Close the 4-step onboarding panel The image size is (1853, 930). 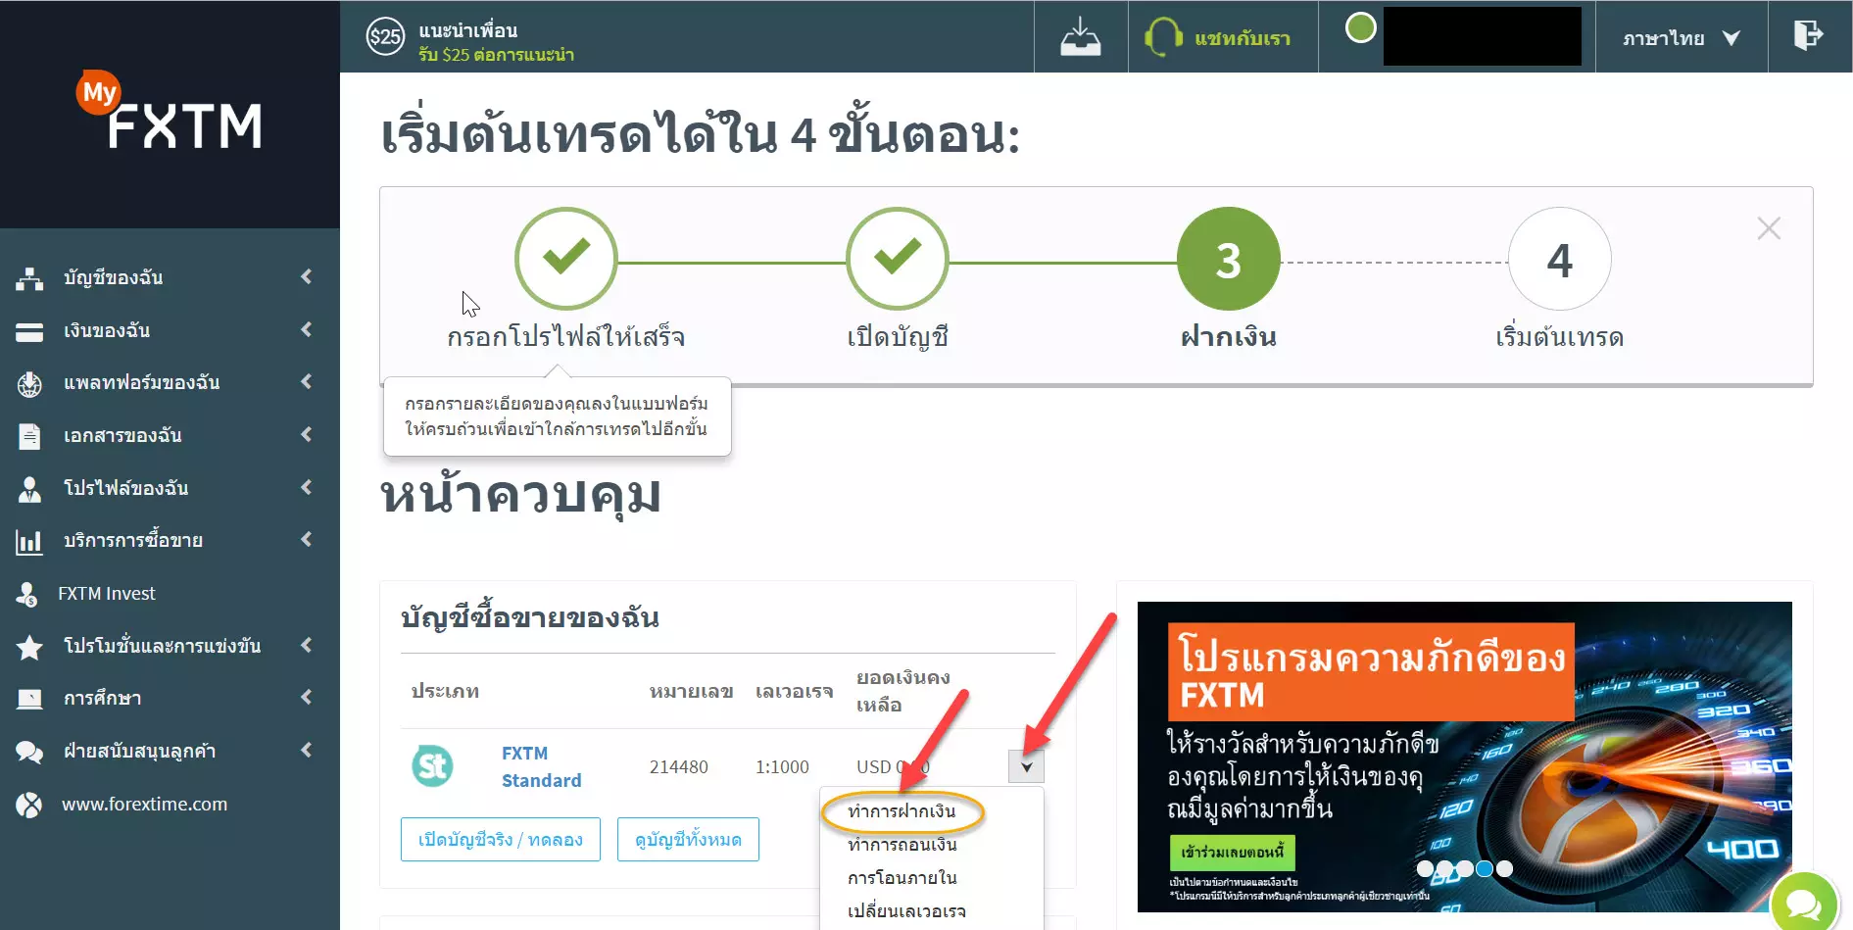[x=1769, y=228]
